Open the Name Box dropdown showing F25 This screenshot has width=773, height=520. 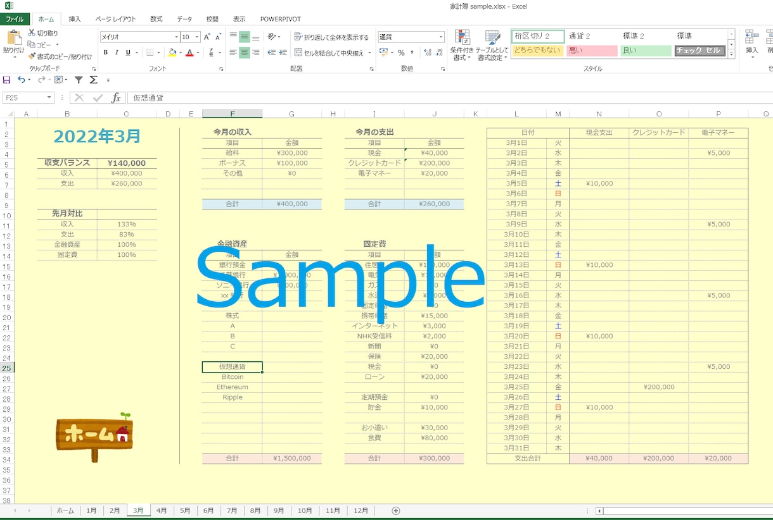tap(49, 97)
